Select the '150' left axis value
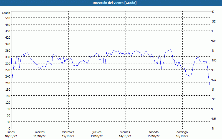Image resolution: width=222 pixels, height=139 pixels. [x=8, y=96]
